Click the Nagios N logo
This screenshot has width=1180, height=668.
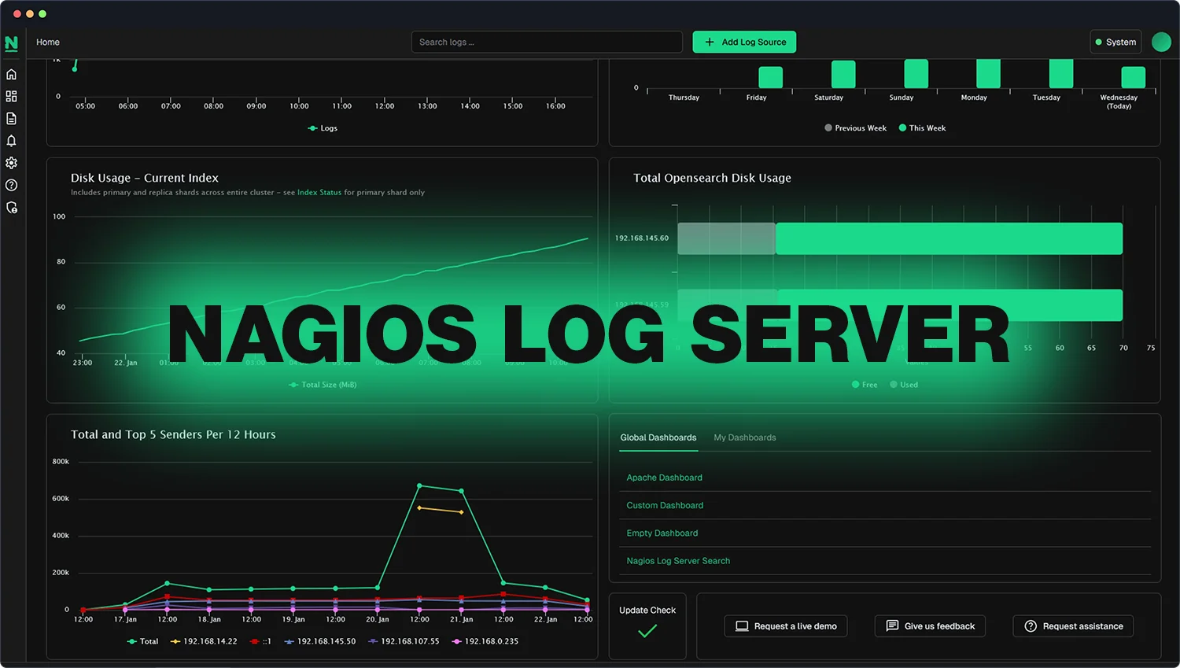11,43
